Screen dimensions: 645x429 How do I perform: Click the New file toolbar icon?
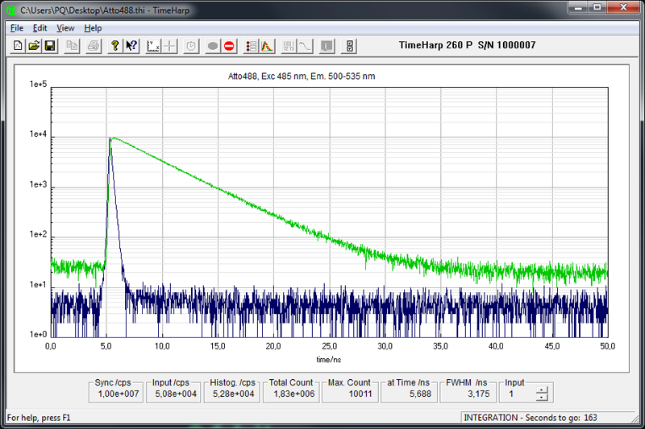pos(18,46)
